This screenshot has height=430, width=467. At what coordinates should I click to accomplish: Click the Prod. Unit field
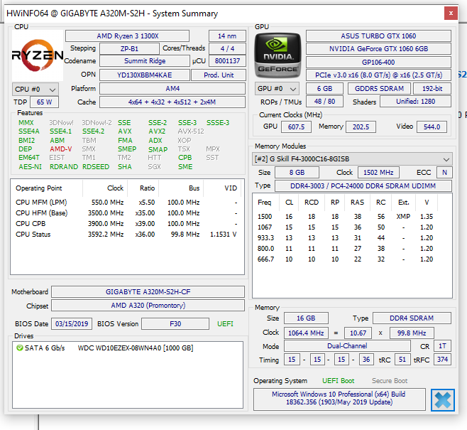click(219, 75)
